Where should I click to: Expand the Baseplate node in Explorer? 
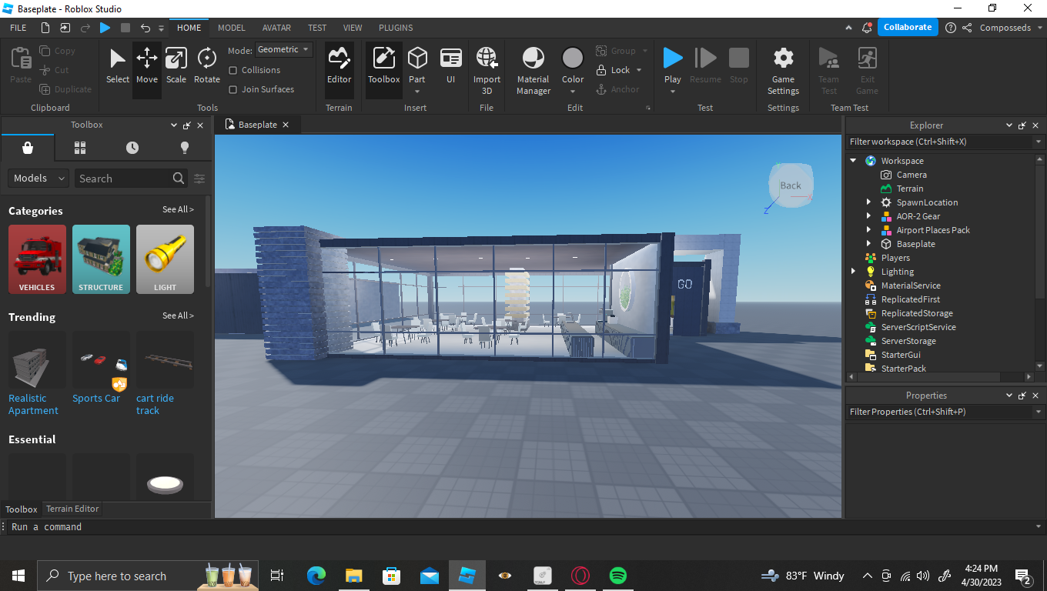[869, 244]
